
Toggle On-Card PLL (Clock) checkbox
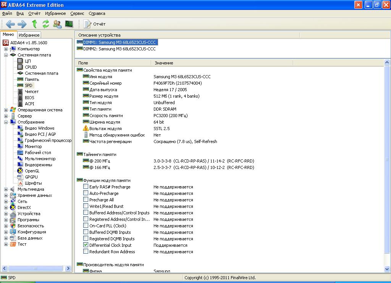point(86,225)
